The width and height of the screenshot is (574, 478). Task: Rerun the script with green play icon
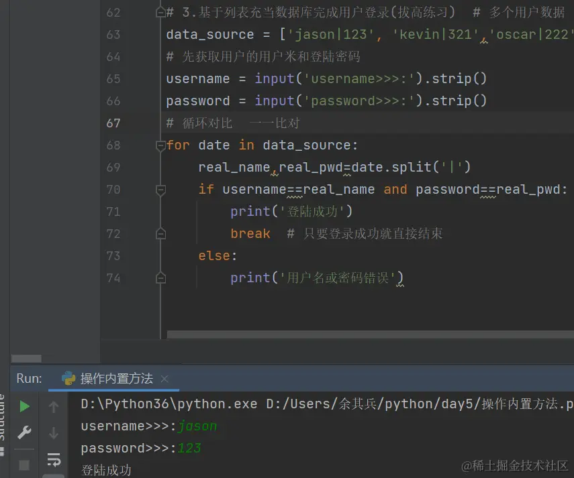pos(25,406)
